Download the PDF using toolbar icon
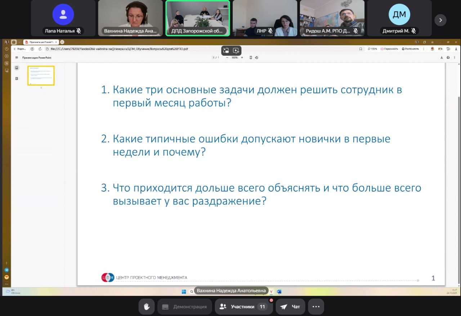The width and height of the screenshot is (461, 316). pos(442,58)
